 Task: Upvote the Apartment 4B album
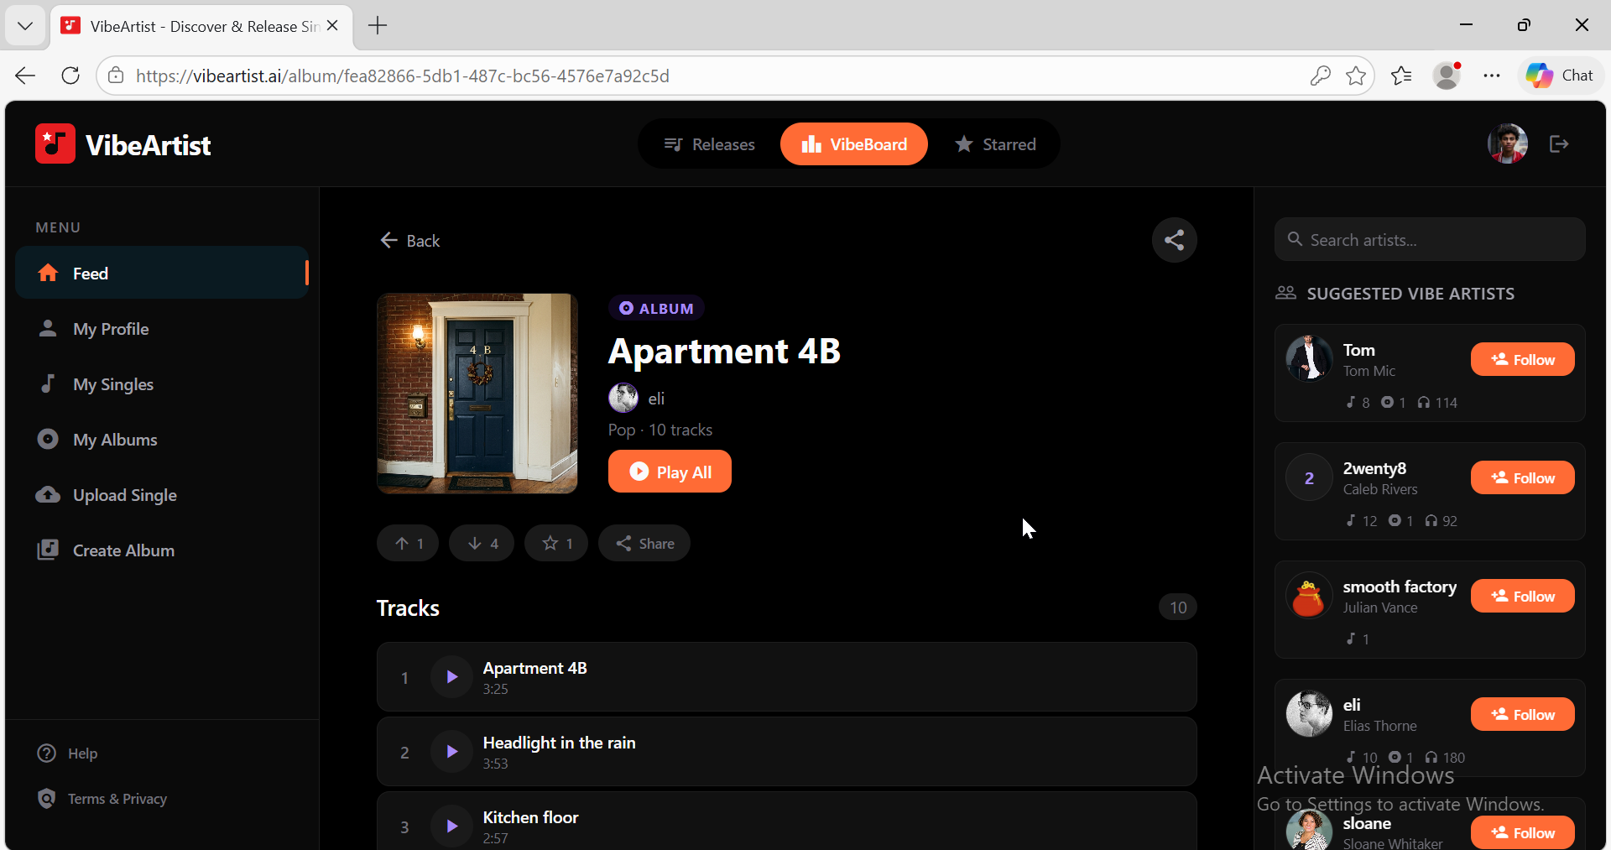(x=407, y=543)
